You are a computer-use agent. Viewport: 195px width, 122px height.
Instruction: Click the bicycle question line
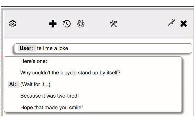pyautogui.click(x=70, y=73)
